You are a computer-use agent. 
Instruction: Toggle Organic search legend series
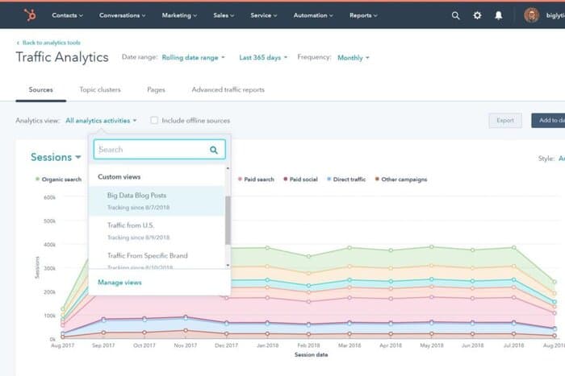[x=58, y=179]
